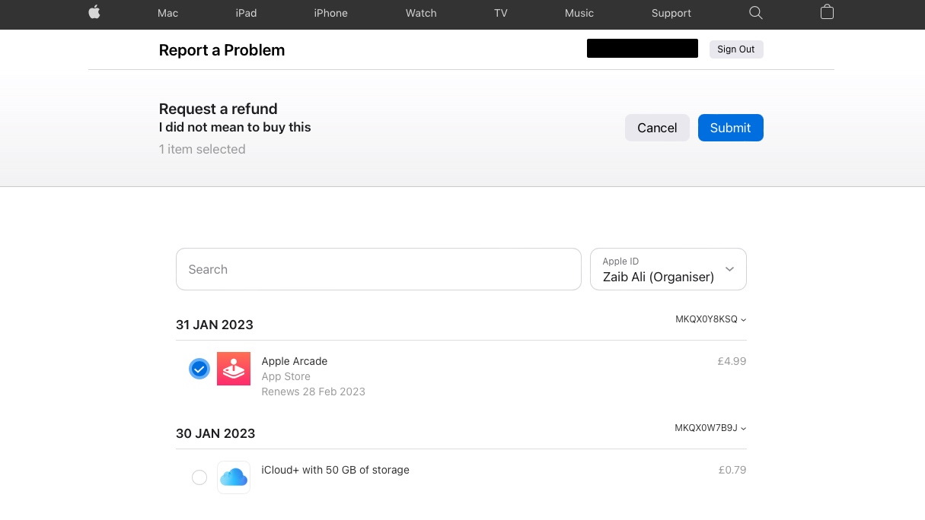Click the Apple Arcade app icon
Image resolution: width=925 pixels, height=520 pixels.
[234, 369]
